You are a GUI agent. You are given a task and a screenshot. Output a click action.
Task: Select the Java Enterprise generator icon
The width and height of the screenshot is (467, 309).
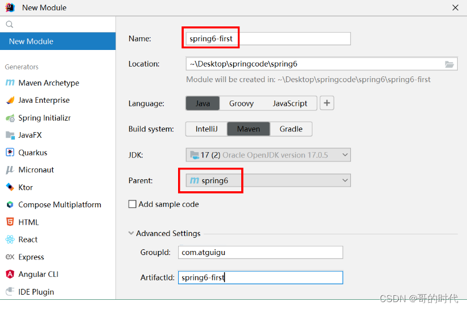(10, 101)
